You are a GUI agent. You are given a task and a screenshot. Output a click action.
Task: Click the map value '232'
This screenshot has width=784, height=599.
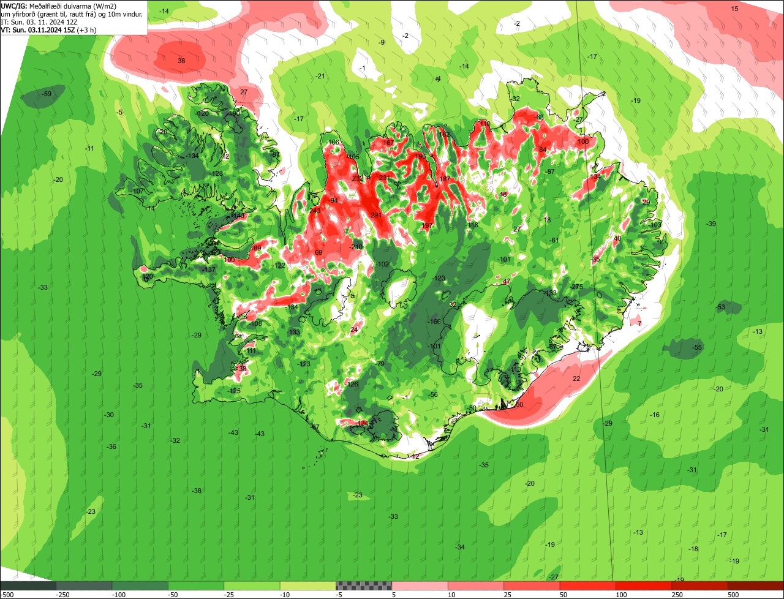358,178
